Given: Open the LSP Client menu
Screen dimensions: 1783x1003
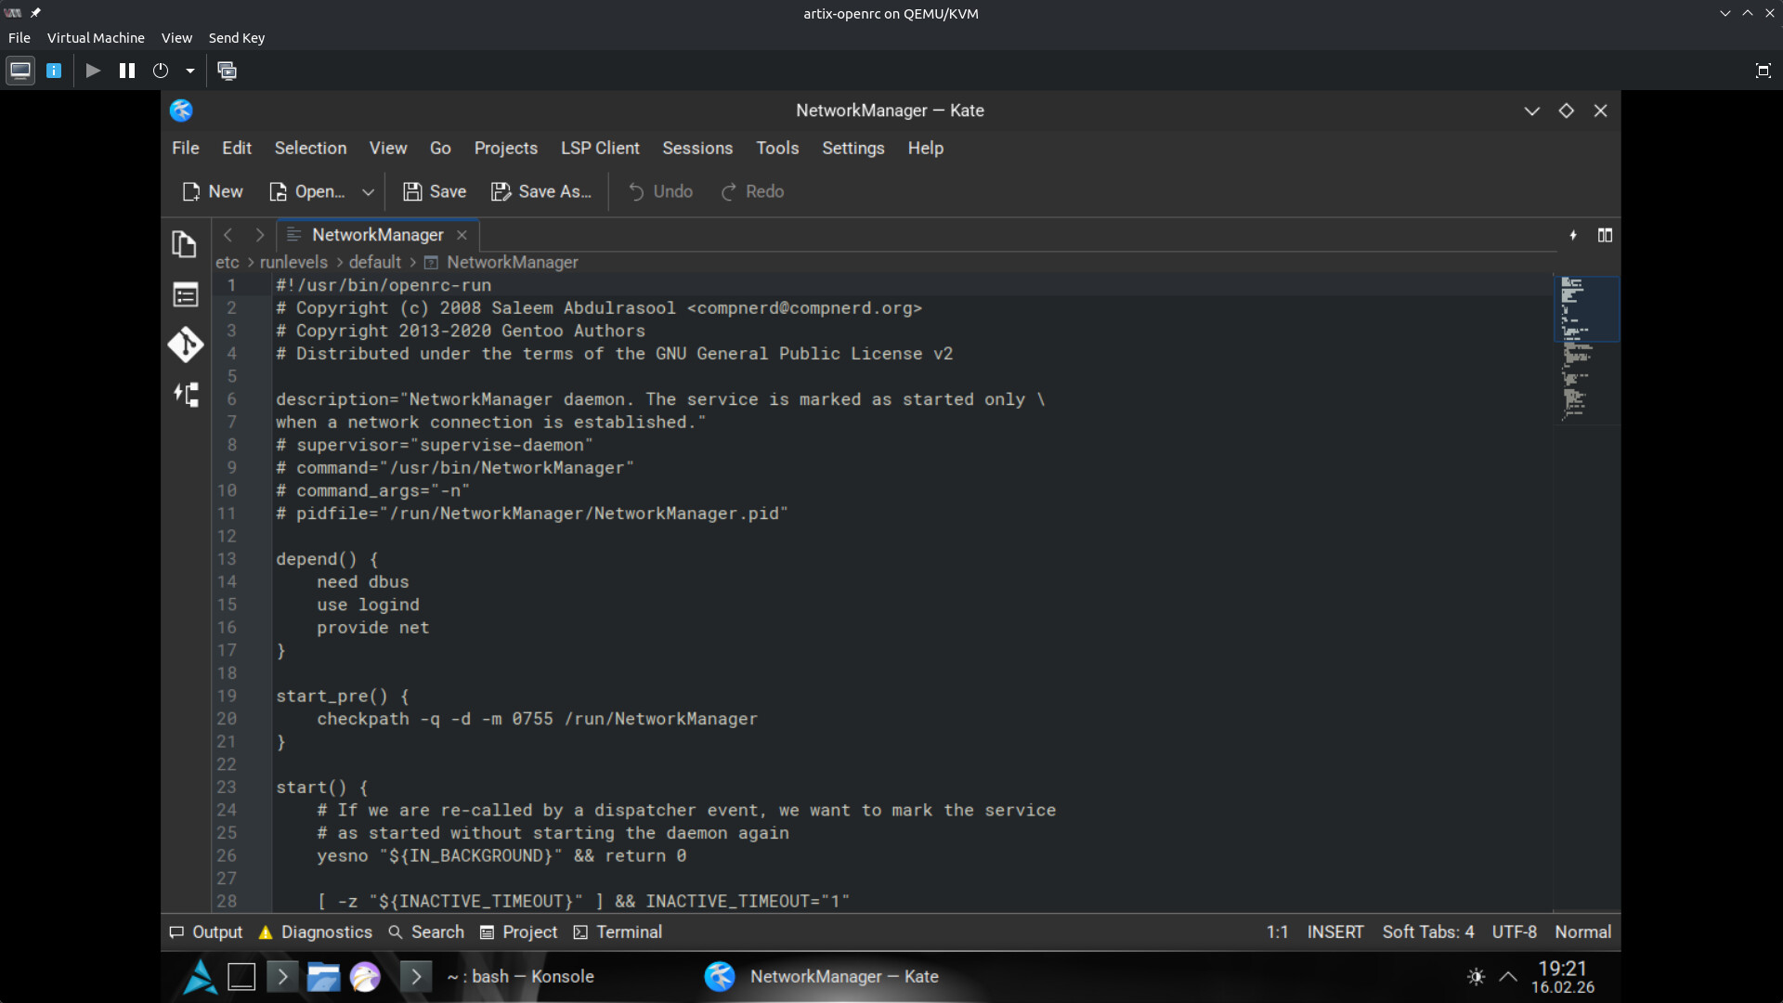Looking at the screenshot, I should (x=599, y=148).
